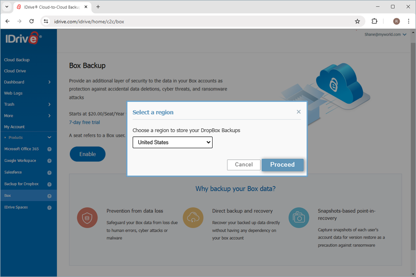Click the help icon next to Box
Viewport: 416px width, 277px height.
(49, 195)
